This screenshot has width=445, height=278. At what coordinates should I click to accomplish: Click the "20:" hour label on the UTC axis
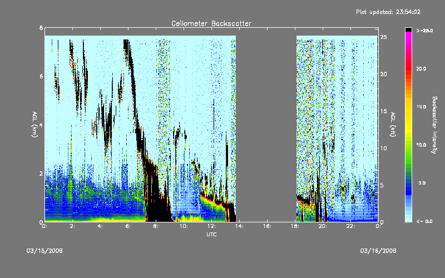point(323,226)
